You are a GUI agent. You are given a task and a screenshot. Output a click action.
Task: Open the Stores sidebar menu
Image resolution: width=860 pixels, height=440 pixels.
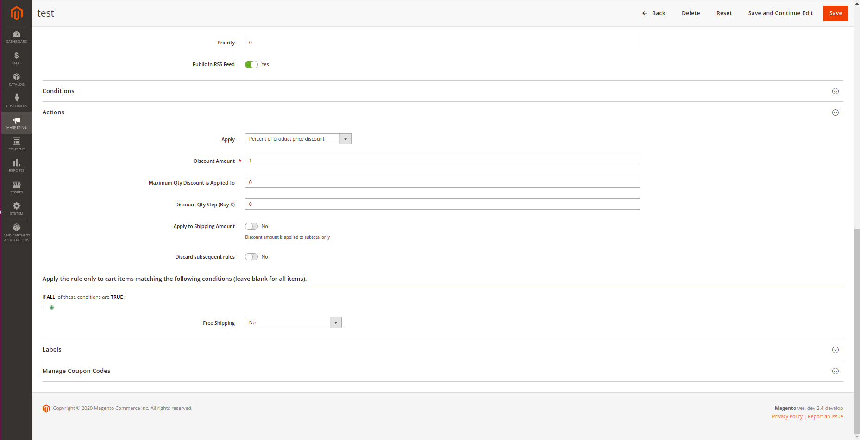click(17, 187)
